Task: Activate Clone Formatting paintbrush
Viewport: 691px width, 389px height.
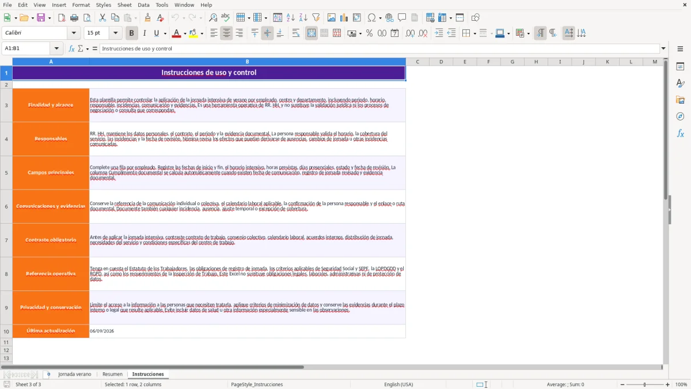Action: coord(147,18)
